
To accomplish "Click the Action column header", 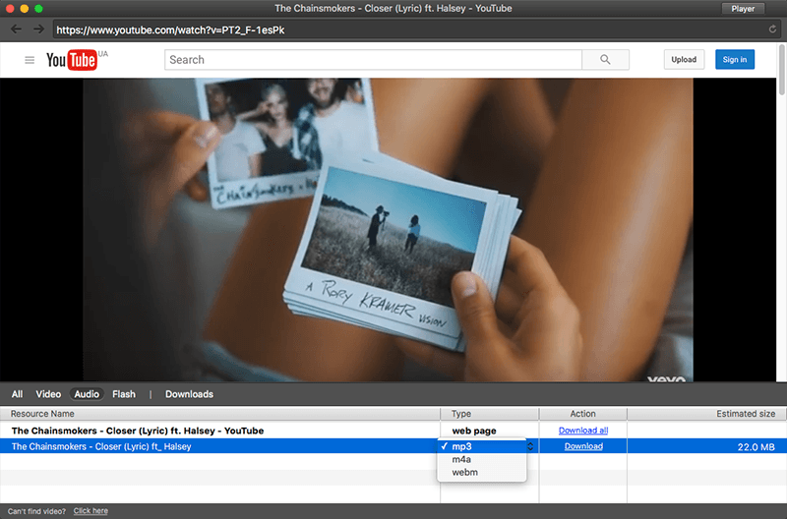I will [x=582, y=414].
